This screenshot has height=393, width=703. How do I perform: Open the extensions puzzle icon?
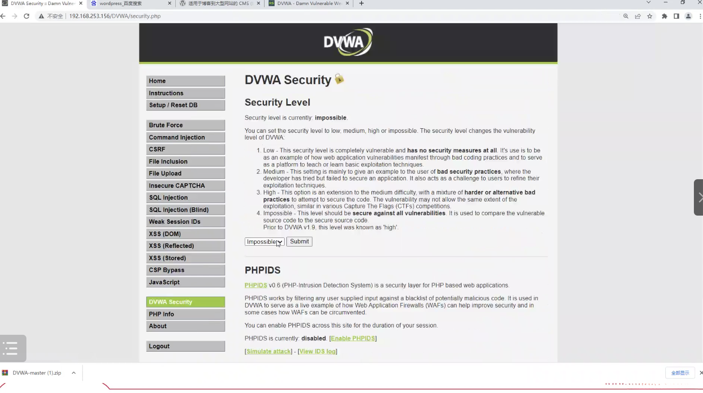pyautogui.click(x=664, y=16)
